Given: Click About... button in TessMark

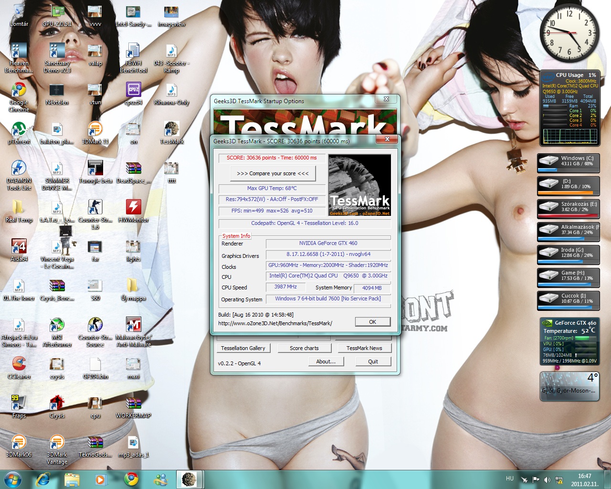Looking at the screenshot, I should point(326,361).
